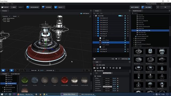Screen dimensions: 171x96
Task: Select the Tech_Components folder
Action: (x=150, y=31)
